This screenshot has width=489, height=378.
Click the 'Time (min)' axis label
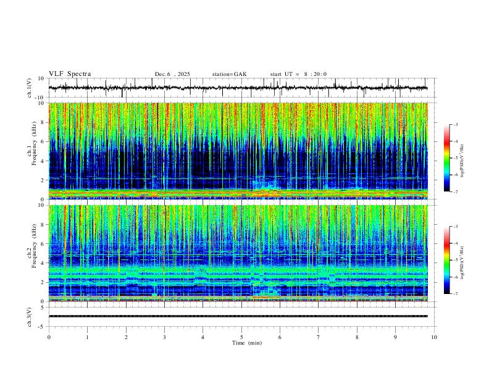(247, 343)
